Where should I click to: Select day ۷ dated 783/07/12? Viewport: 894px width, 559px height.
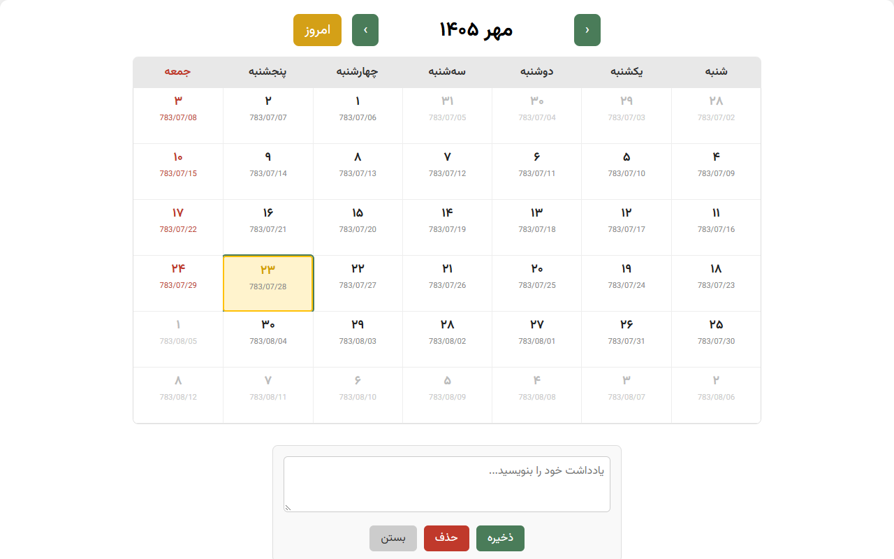point(448,172)
